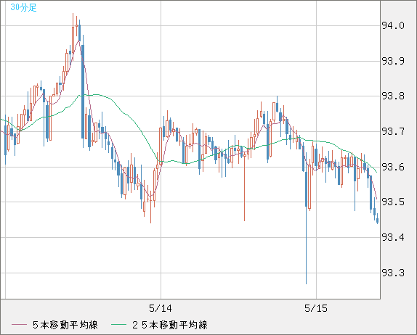The image size is (417, 335).
Task: Click the 93.5 price axis label
Action: tap(393, 202)
